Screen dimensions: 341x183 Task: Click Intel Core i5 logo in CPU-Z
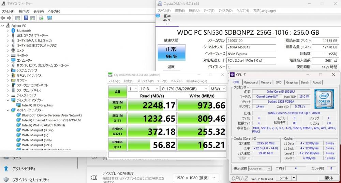coord(324,99)
